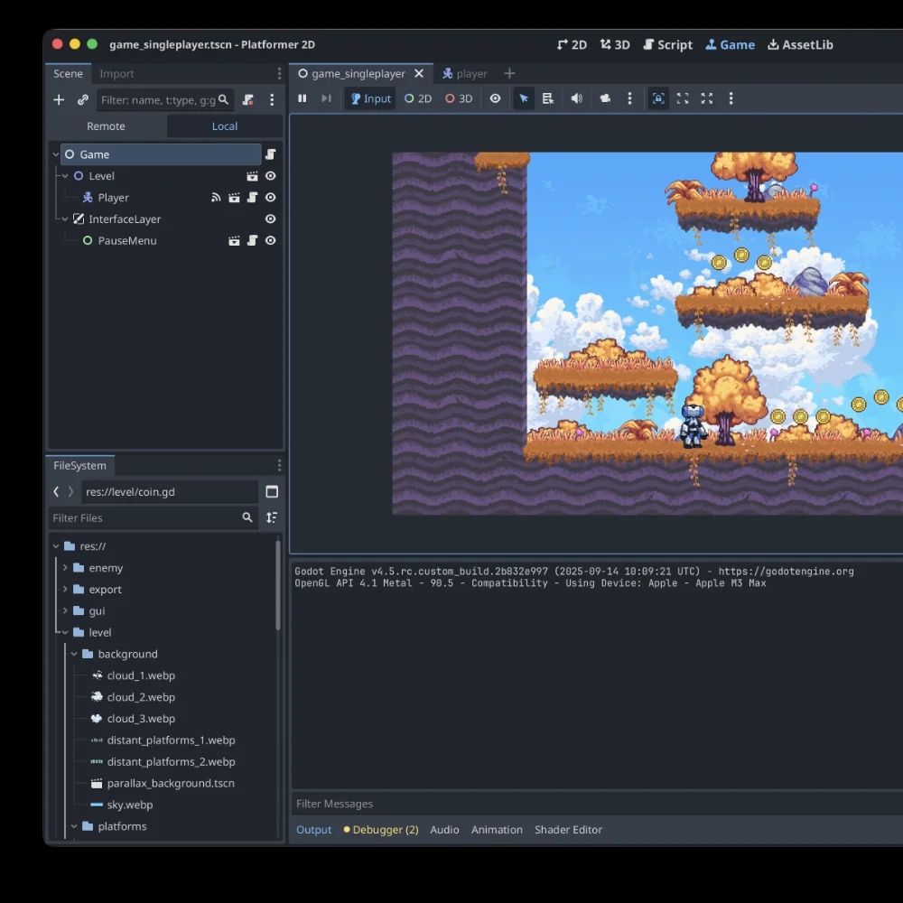Toggle visibility of the Player node
The image size is (903, 903).
click(270, 198)
